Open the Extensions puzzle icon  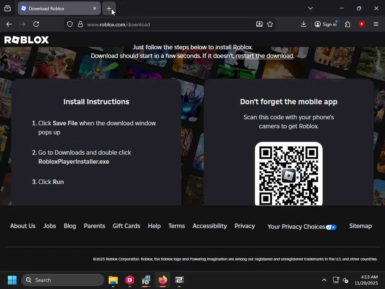[x=347, y=24]
